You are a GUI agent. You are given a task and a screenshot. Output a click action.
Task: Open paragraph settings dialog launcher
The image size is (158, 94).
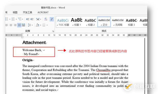[53, 31]
